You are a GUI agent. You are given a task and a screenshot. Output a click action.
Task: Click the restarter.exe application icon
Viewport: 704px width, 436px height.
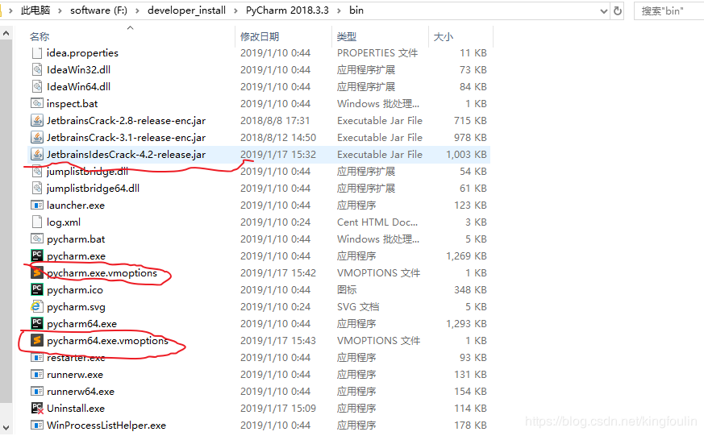pos(37,358)
